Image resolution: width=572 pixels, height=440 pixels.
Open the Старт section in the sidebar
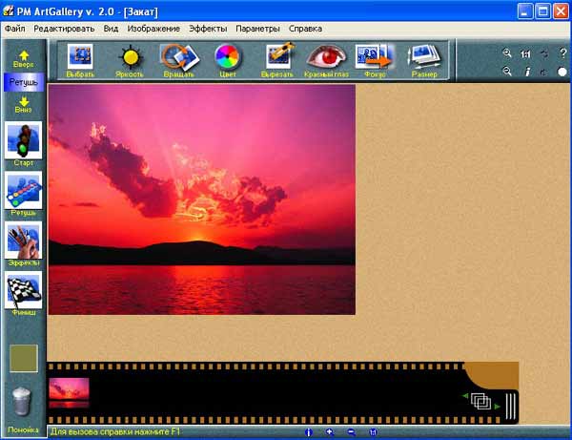[x=24, y=143]
